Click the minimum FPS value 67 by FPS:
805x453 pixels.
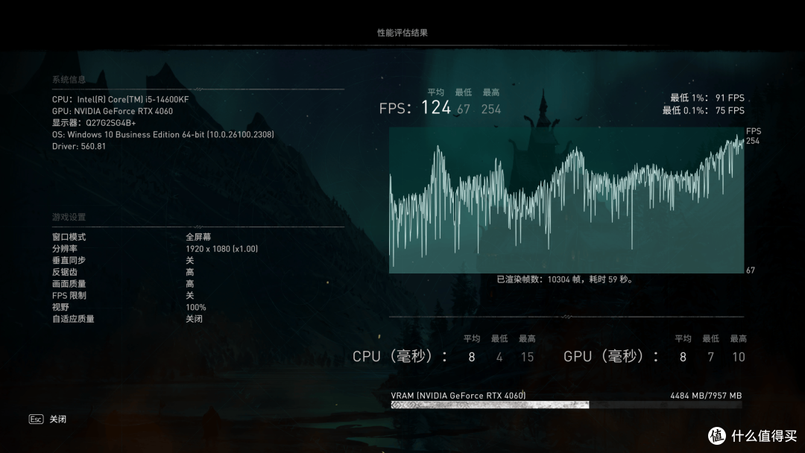[463, 110]
